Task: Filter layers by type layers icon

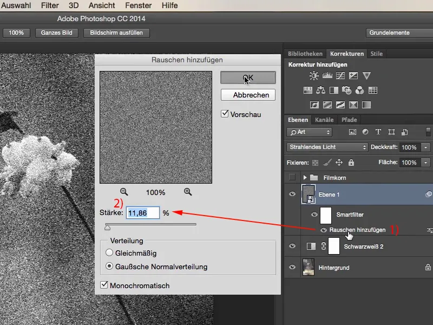Action: pyautogui.click(x=378, y=132)
